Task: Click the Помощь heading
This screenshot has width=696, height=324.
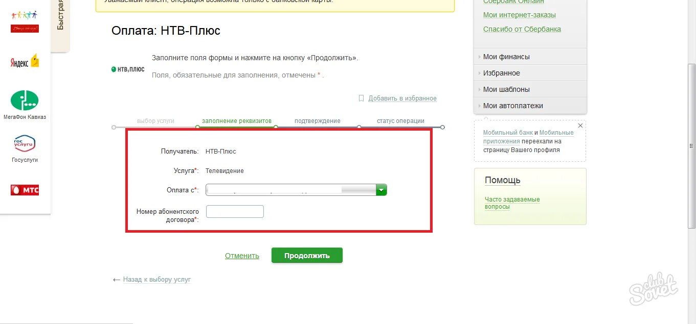Action: coord(503,180)
